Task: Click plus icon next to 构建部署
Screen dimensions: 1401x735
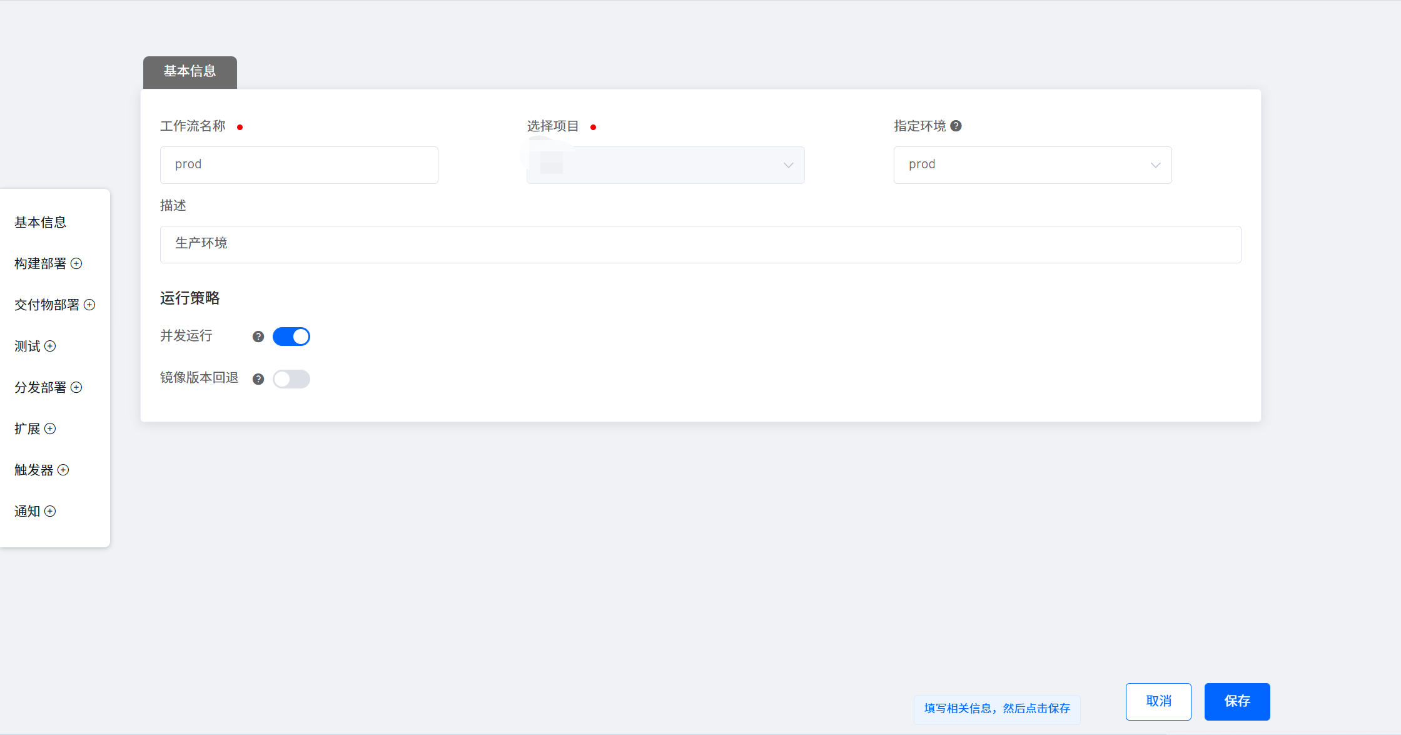Action: point(76,263)
